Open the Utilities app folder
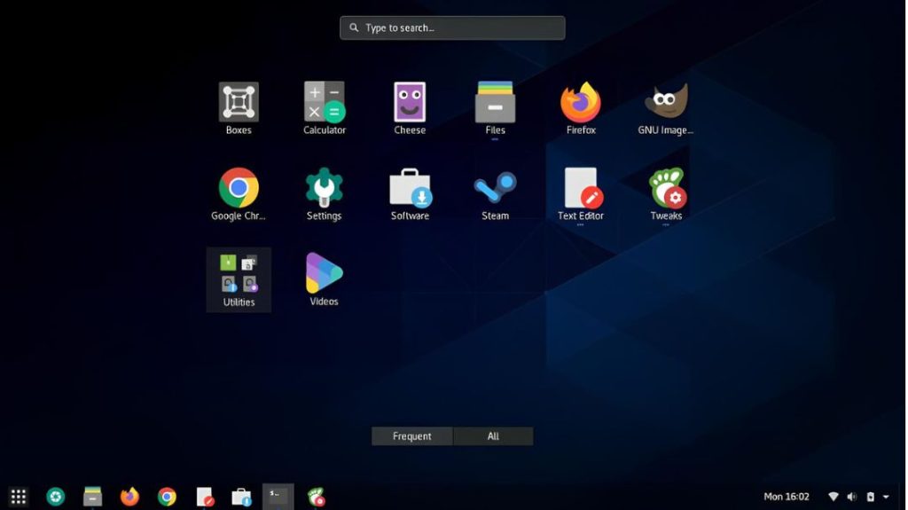Screen dimensions: 908x510 pos(239,280)
